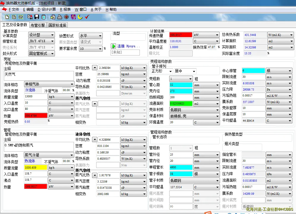Click the second new-document toolbar icon
This screenshot has width=296, height=214.
pos(14,17)
